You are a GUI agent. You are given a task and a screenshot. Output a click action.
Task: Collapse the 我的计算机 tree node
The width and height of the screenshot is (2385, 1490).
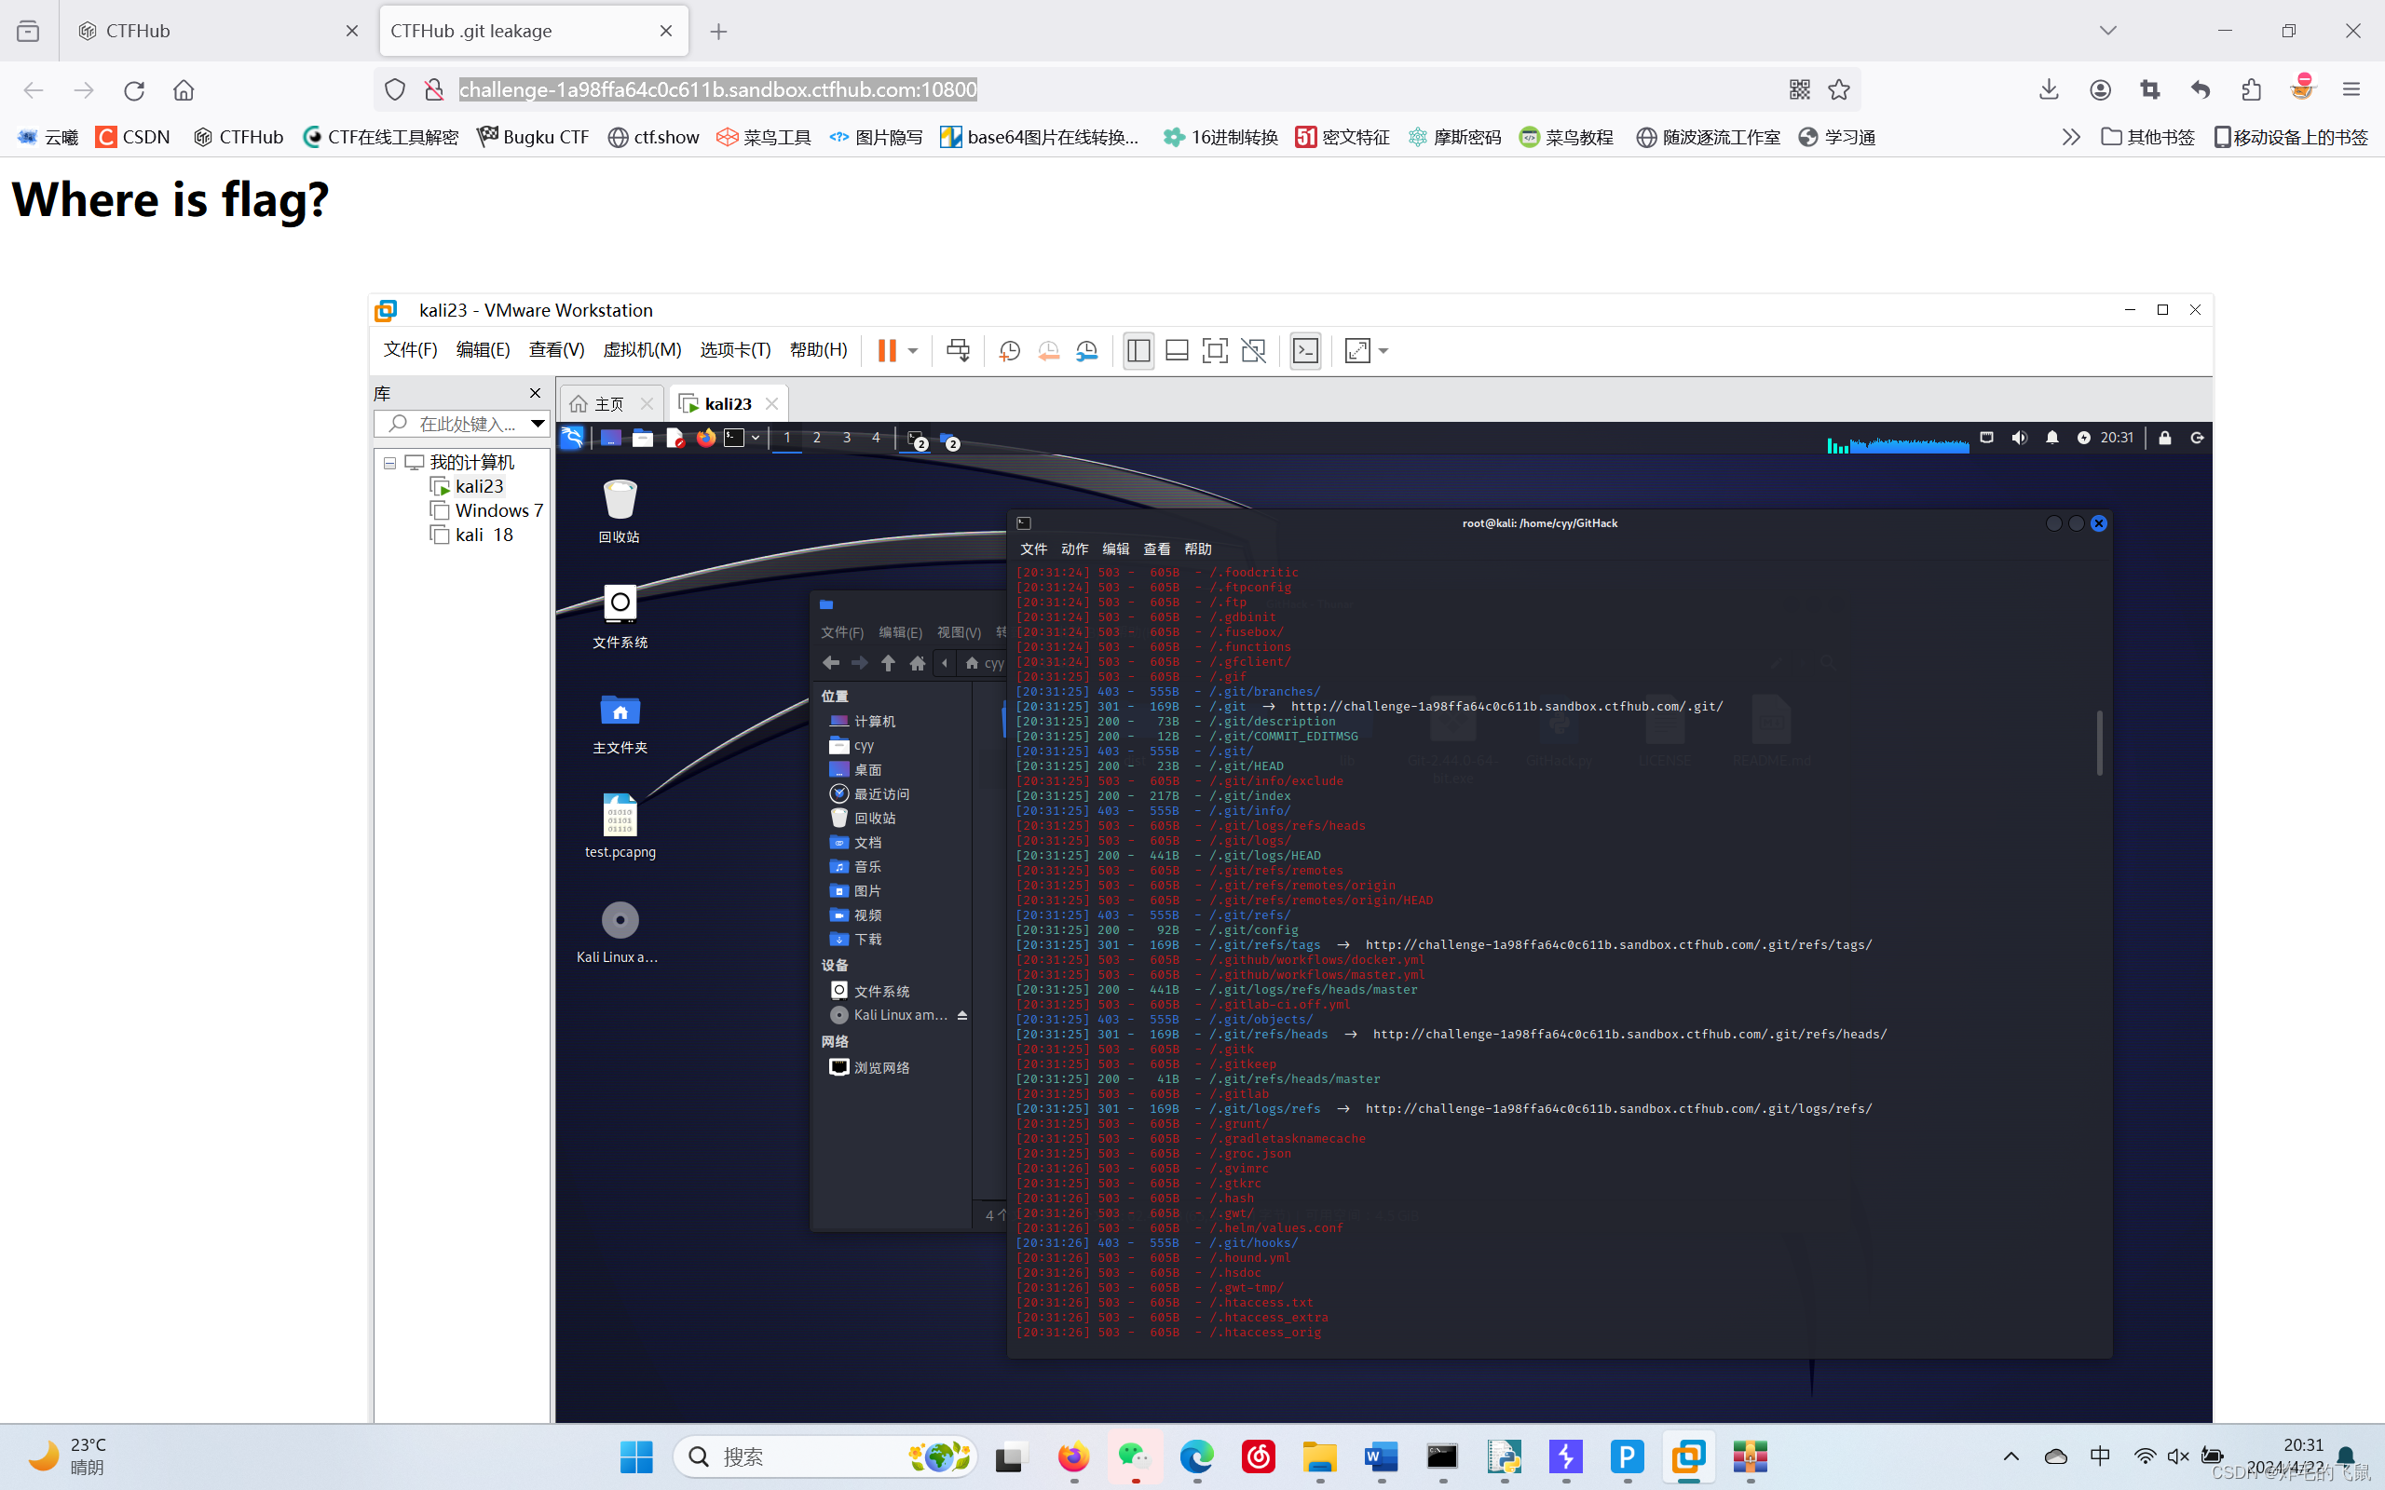pos(390,462)
